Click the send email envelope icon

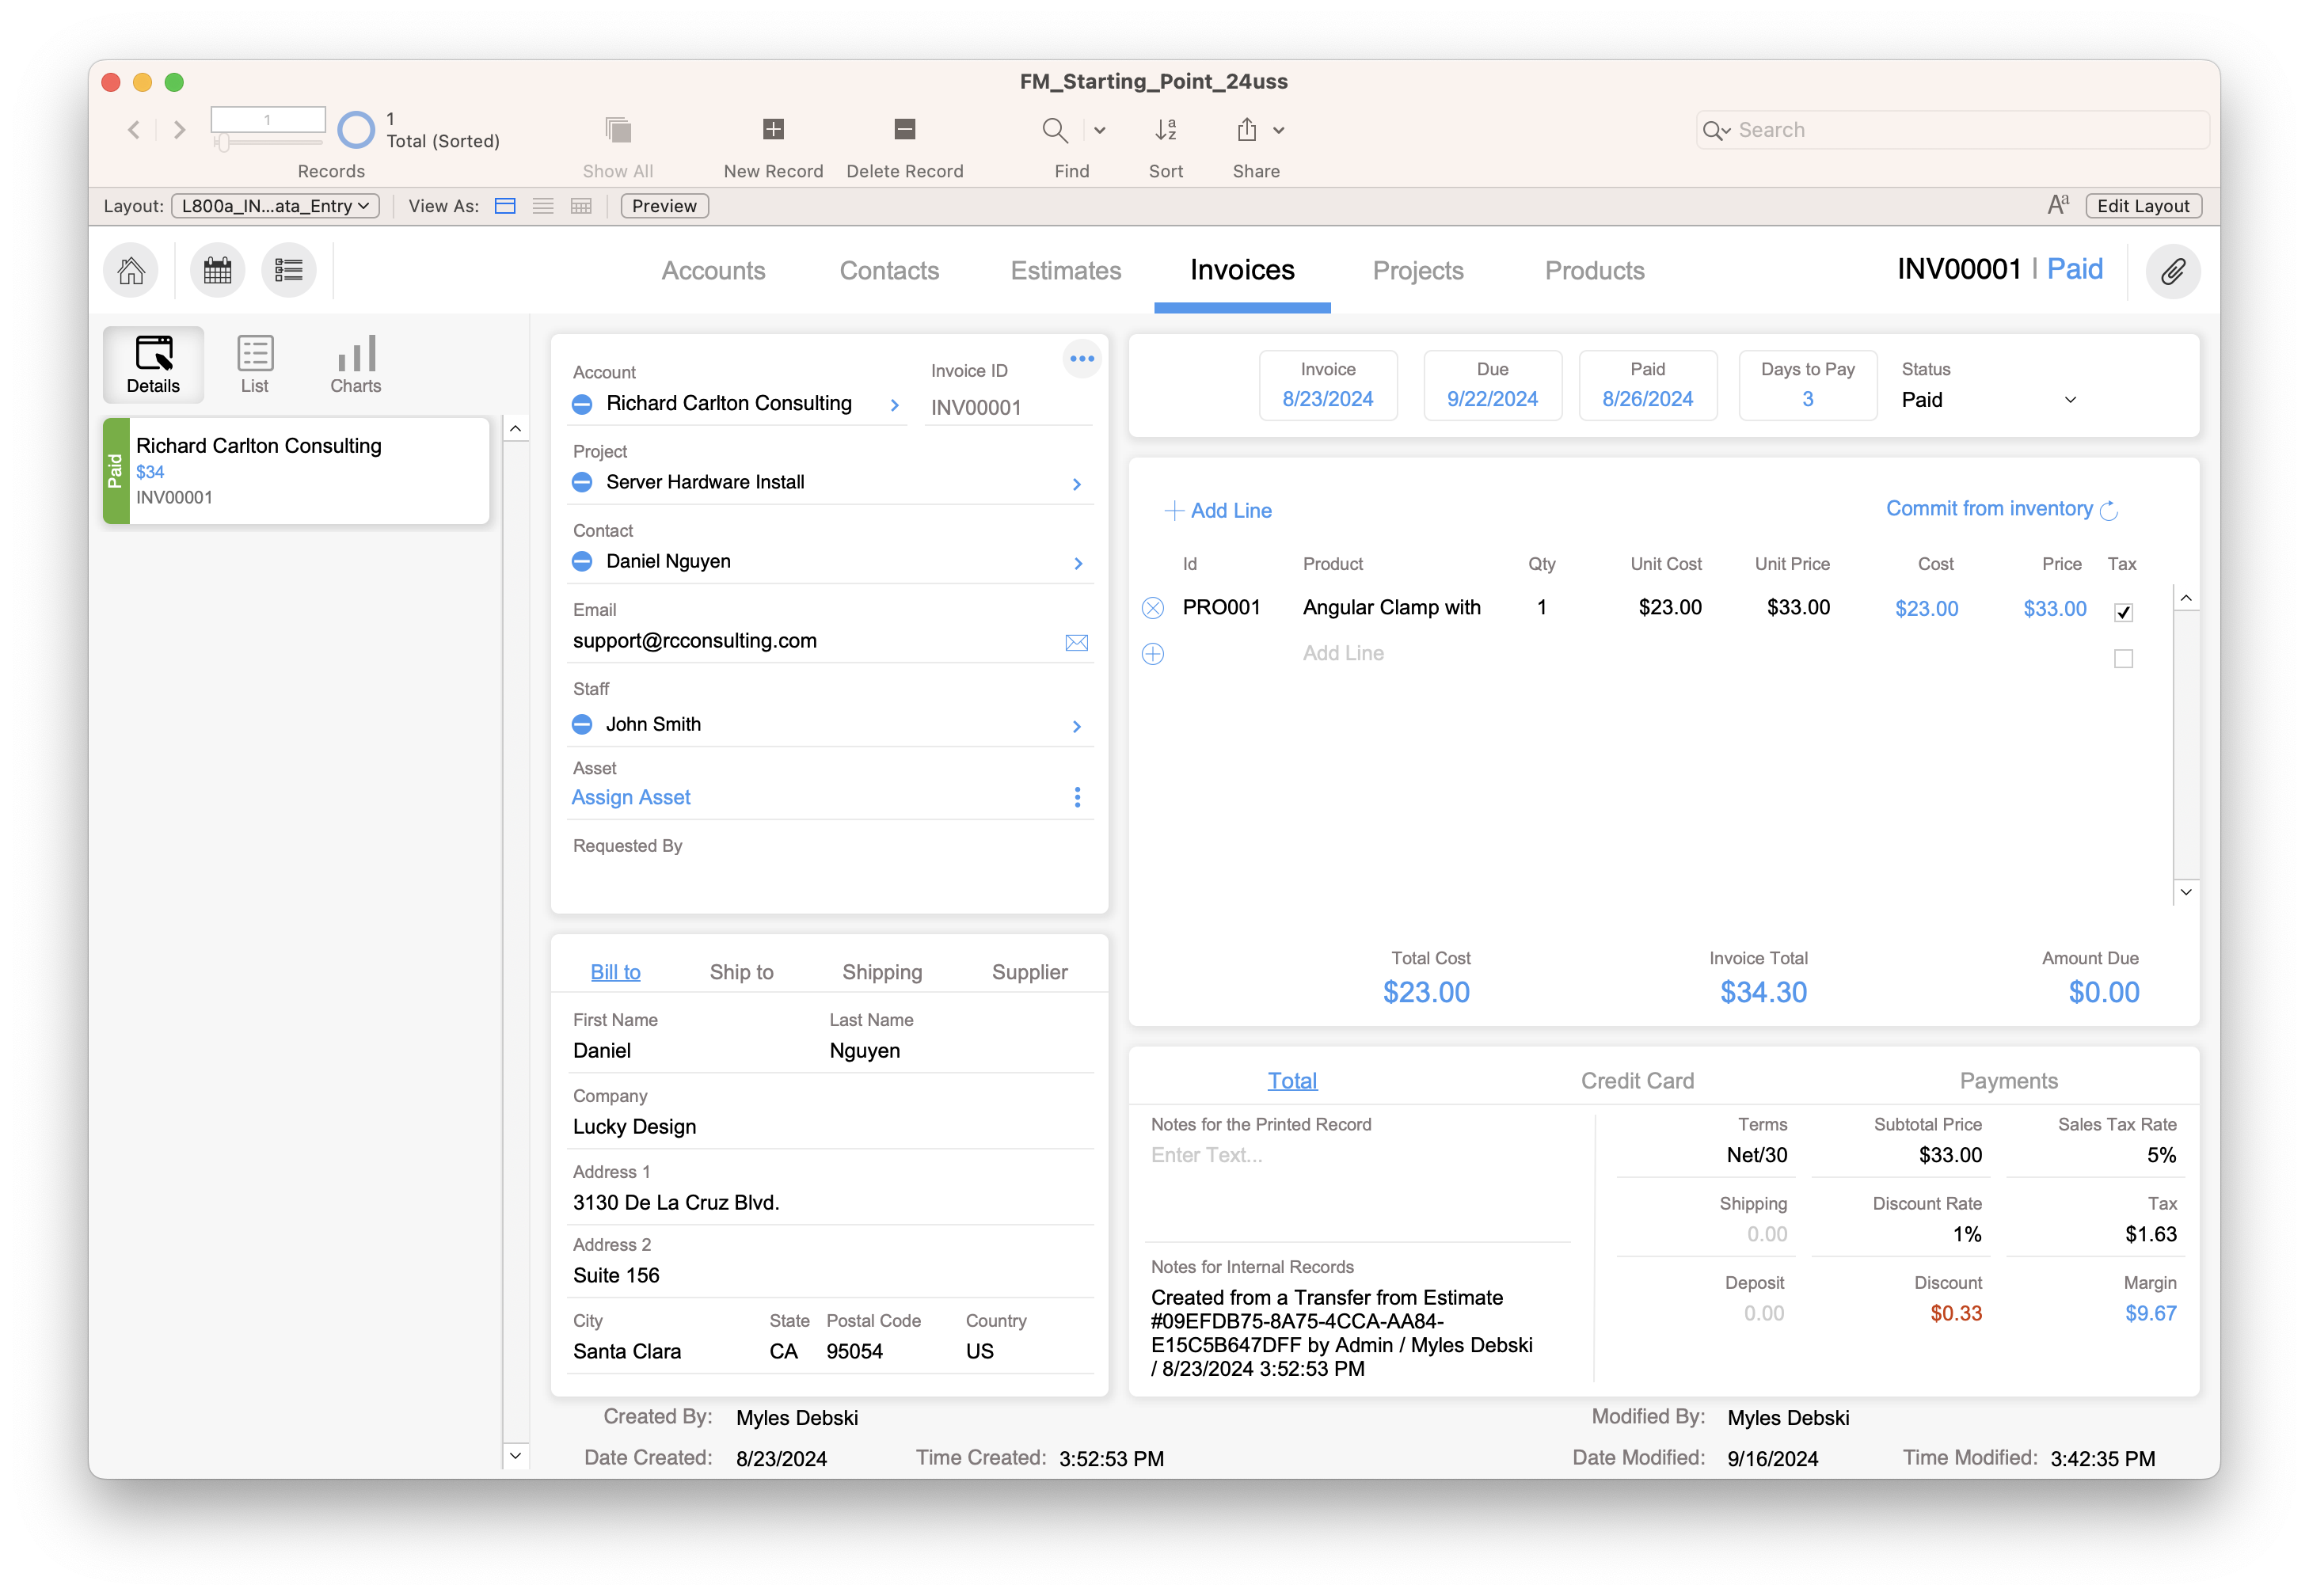1076,643
